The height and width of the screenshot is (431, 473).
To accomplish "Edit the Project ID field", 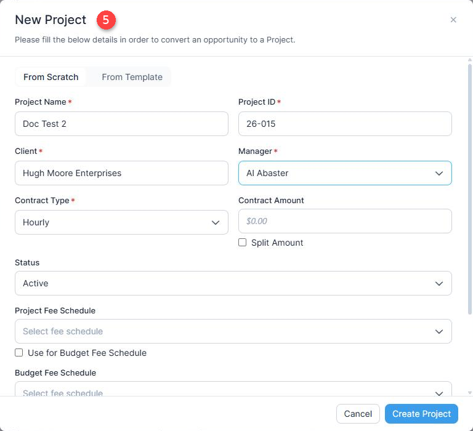I will click(345, 124).
